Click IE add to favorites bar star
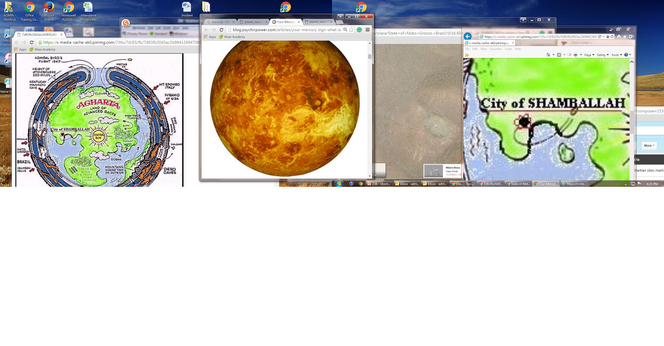 point(466,55)
